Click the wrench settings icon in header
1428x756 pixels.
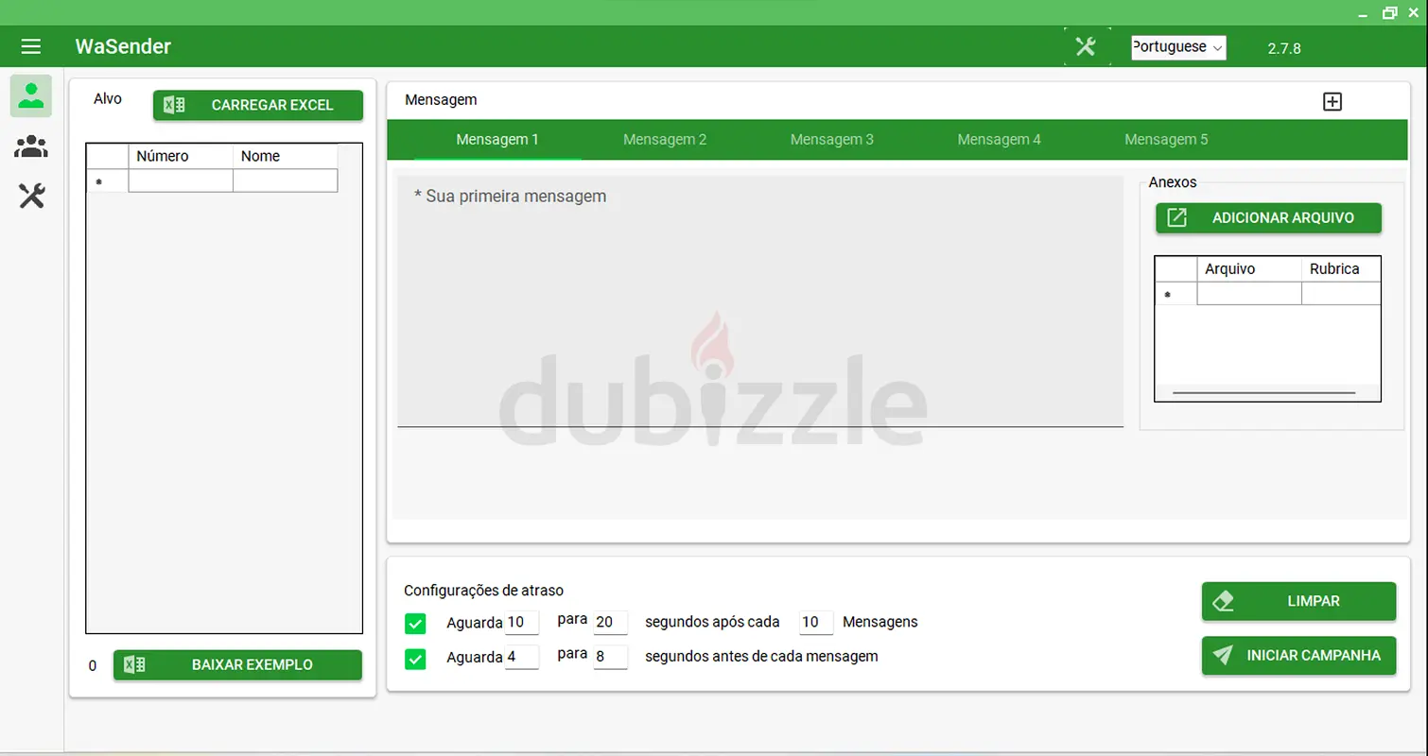pyautogui.click(x=1086, y=46)
